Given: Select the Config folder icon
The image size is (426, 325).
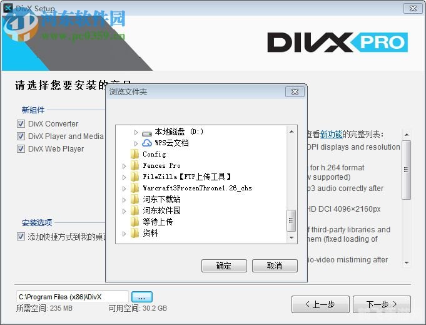Looking at the screenshot, I should tap(135, 154).
